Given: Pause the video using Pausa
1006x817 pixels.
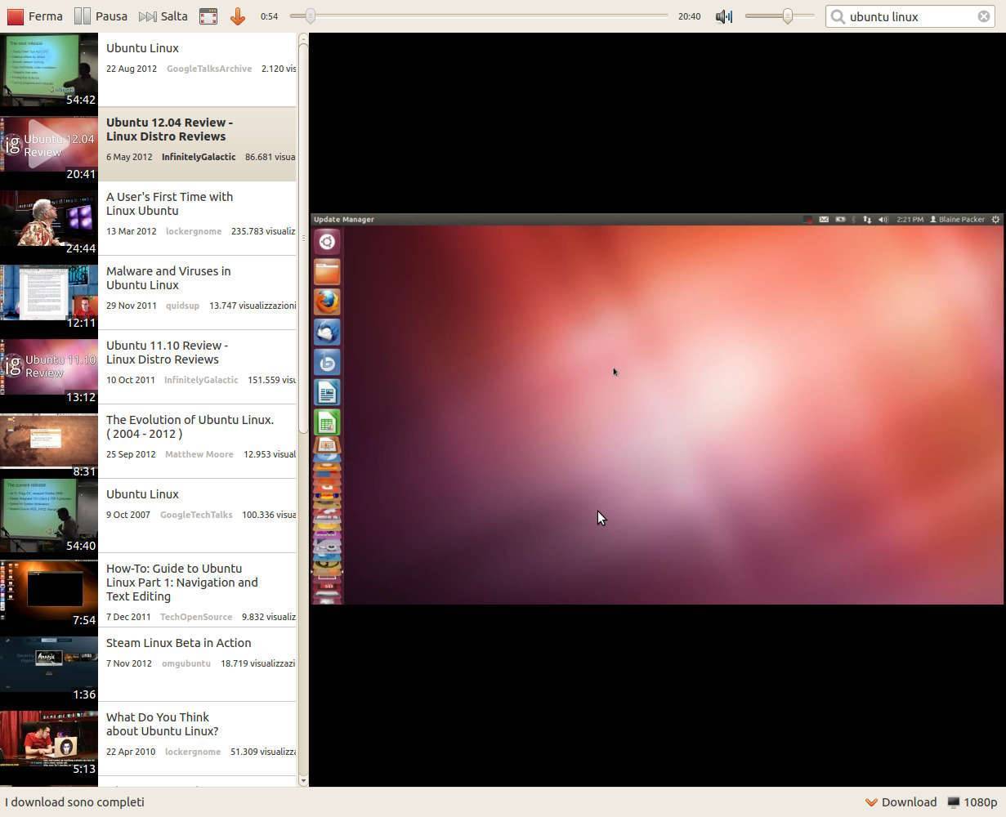Looking at the screenshot, I should click(101, 16).
